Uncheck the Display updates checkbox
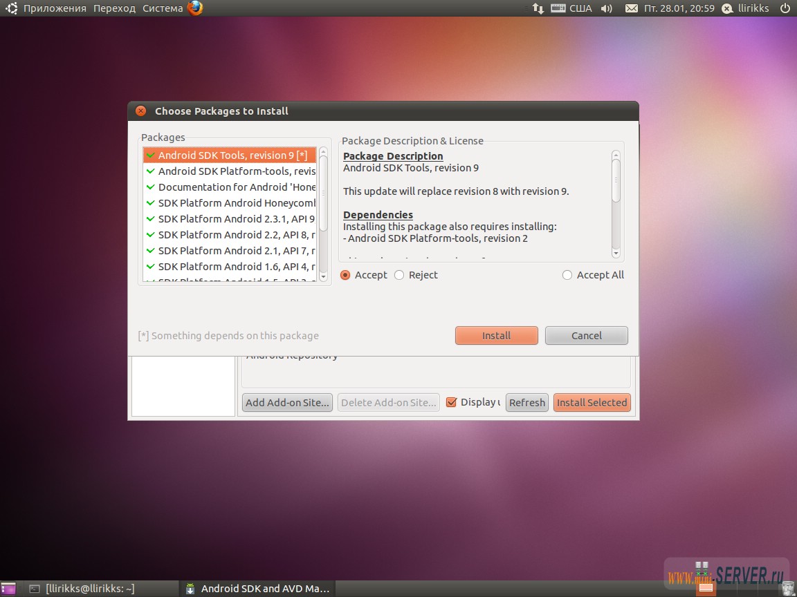Screen dimensions: 797x597 click(452, 401)
